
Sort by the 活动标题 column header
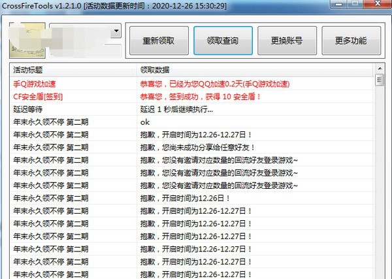tap(73, 70)
